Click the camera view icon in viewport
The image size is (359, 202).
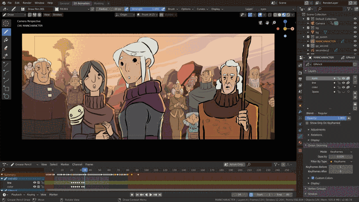261,23
